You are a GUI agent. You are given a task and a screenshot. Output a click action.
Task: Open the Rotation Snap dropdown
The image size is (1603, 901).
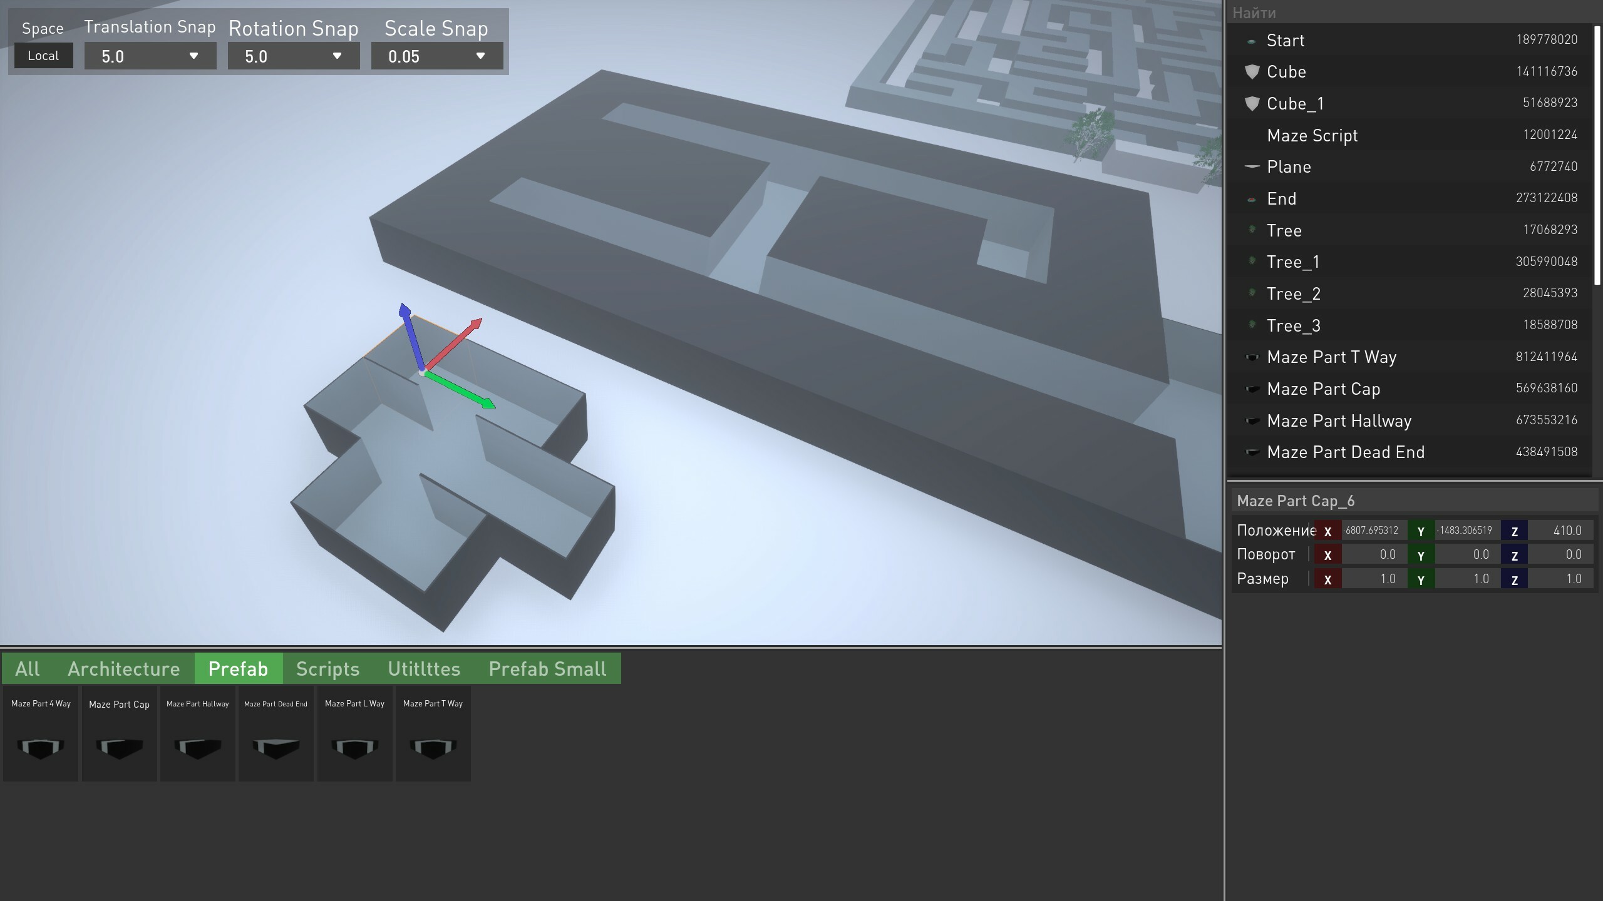click(293, 56)
